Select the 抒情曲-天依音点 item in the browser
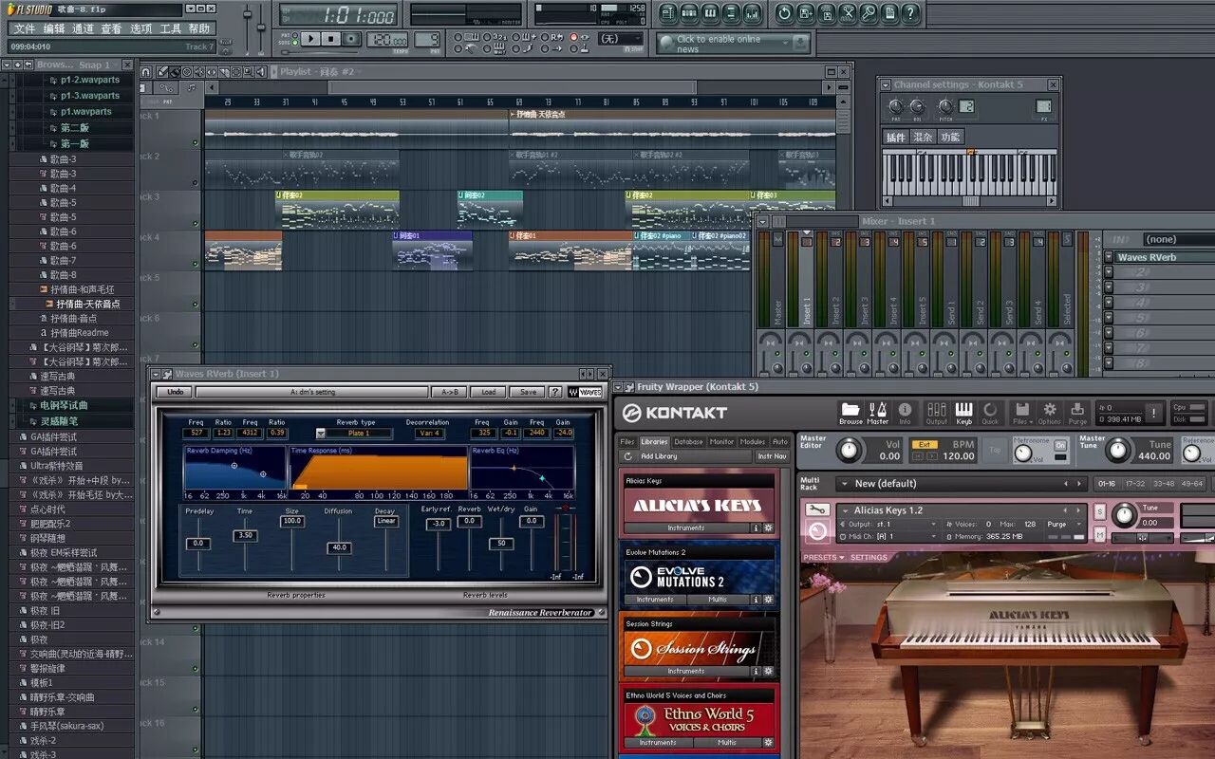1215x759 pixels. click(88, 304)
